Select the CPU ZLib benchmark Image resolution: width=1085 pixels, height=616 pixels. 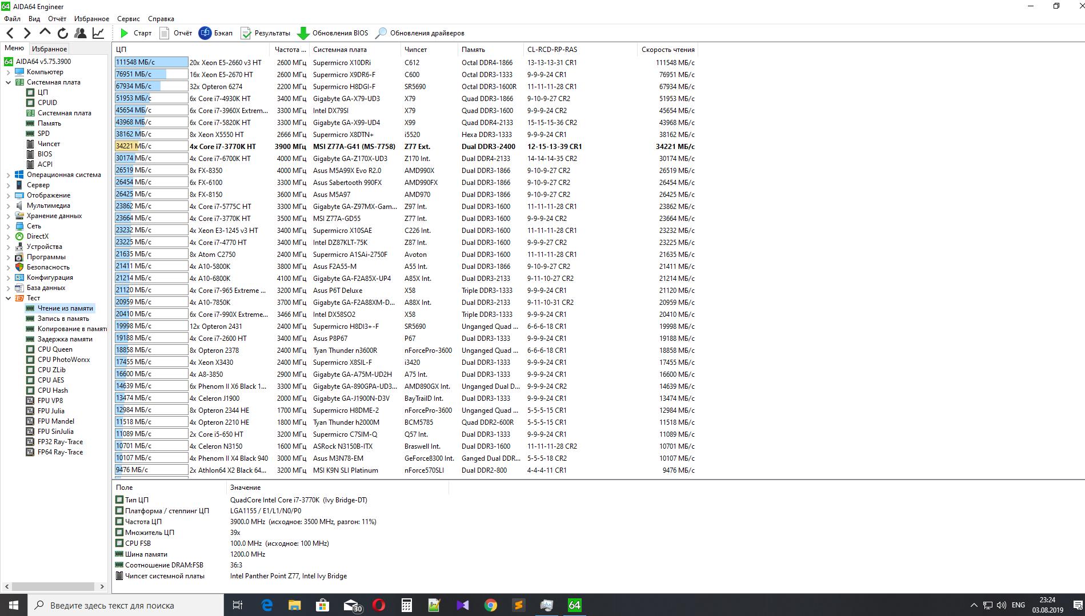(x=51, y=370)
